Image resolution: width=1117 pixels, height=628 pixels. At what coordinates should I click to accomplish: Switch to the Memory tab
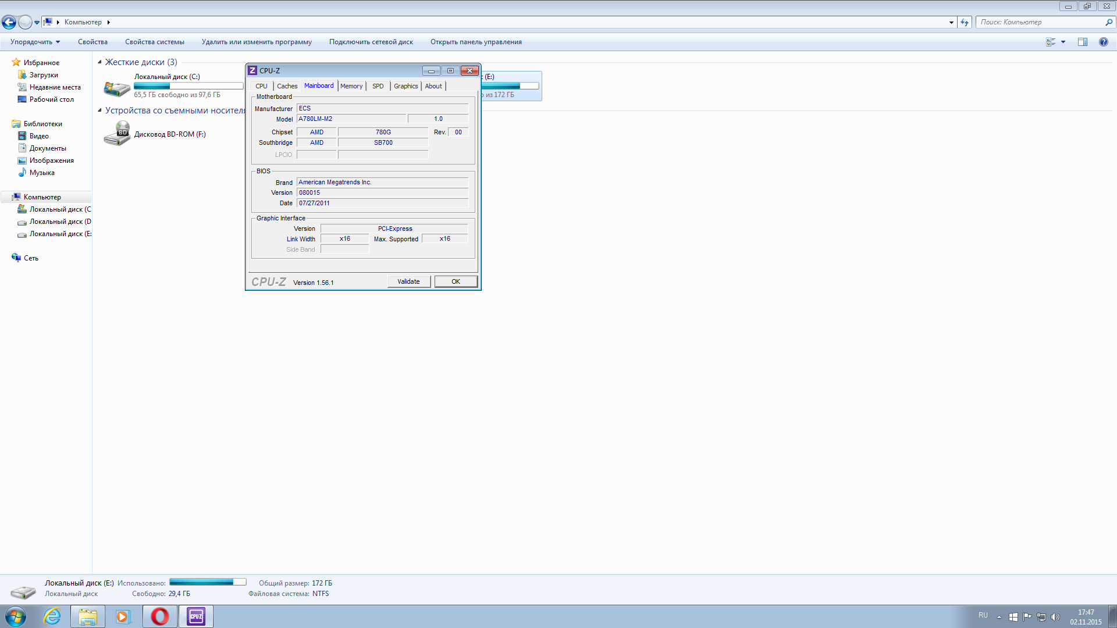pyautogui.click(x=351, y=86)
